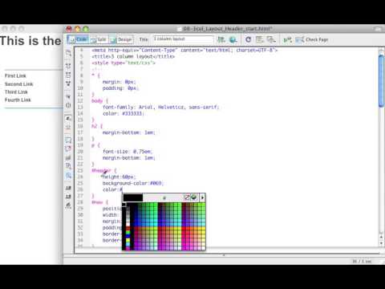The image size is (385, 289).
Task: Click the Remove Comment icon
Action: (68, 149)
